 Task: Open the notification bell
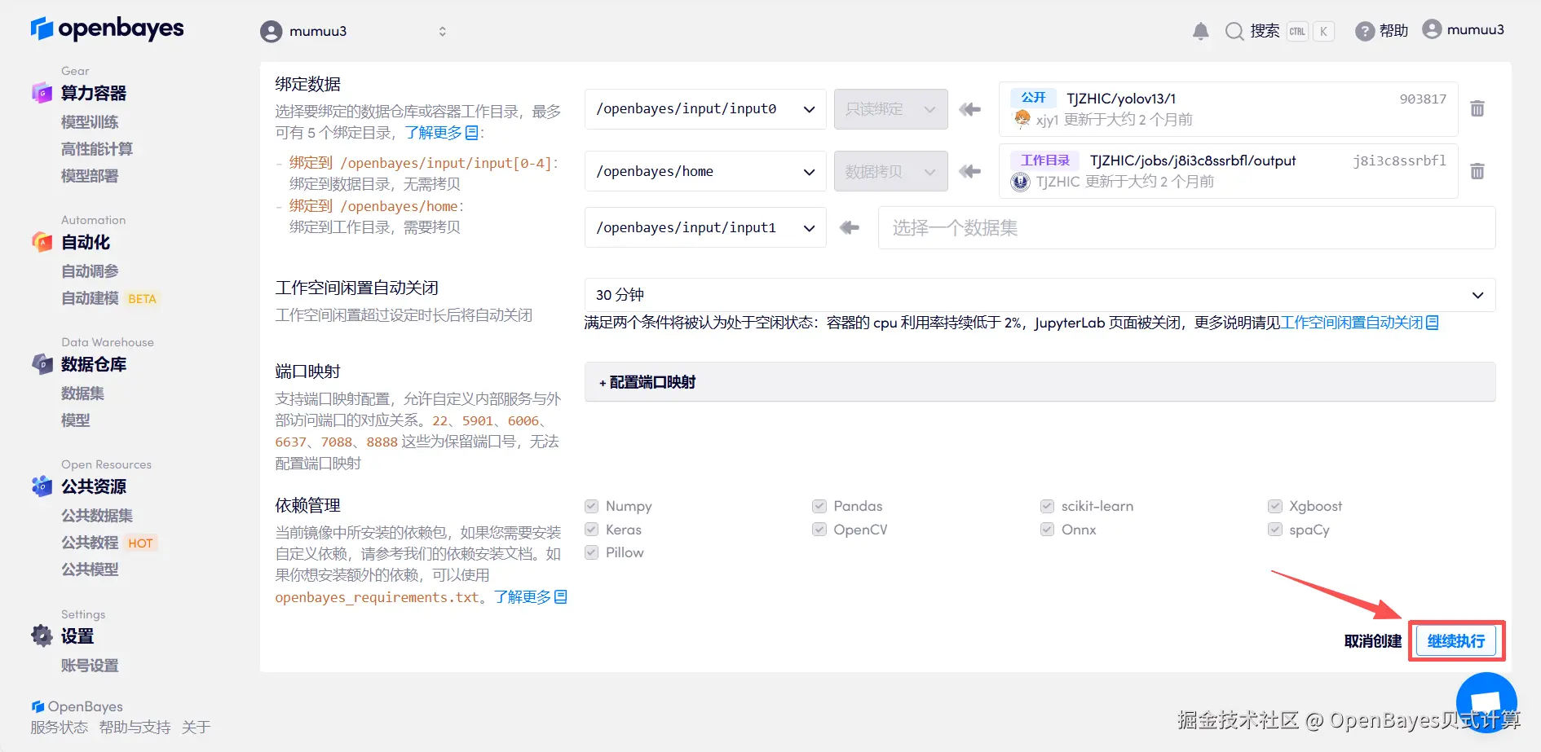point(1199,30)
